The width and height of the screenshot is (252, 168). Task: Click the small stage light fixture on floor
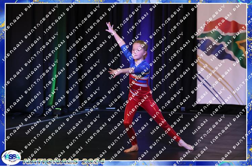(58, 109)
